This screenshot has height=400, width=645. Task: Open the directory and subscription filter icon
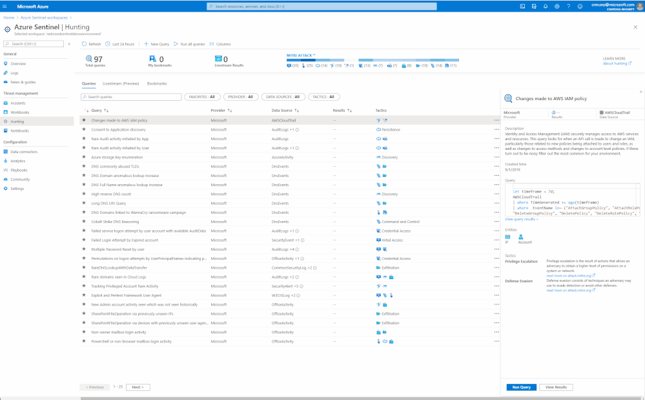coord(534,6)
